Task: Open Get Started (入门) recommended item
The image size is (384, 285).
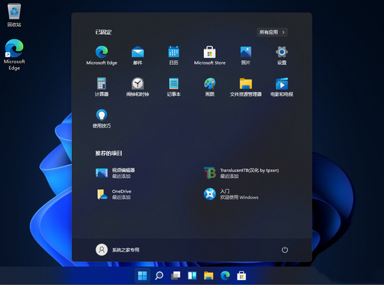Action: pyautogui.click(x=231, y=194)
